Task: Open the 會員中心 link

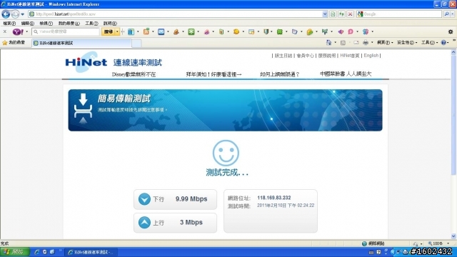Action: pyautogui.click(x=305, y=56)
